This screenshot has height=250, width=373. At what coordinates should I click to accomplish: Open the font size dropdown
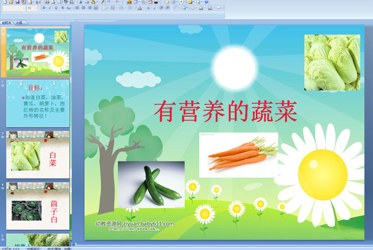(36, 8)
